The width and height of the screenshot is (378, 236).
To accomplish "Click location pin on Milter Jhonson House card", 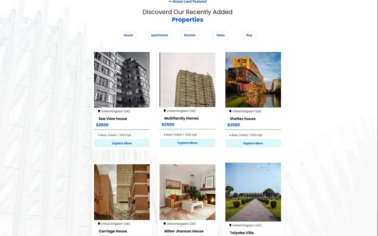I will [165, 224].
